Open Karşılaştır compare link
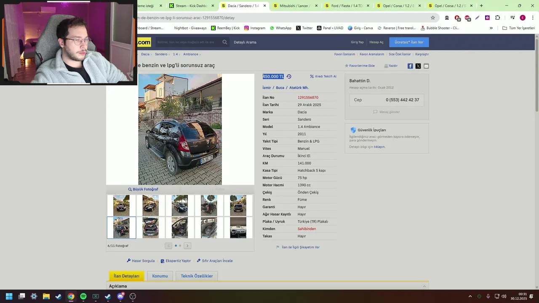The image size is (539, 303). [422, 54]
